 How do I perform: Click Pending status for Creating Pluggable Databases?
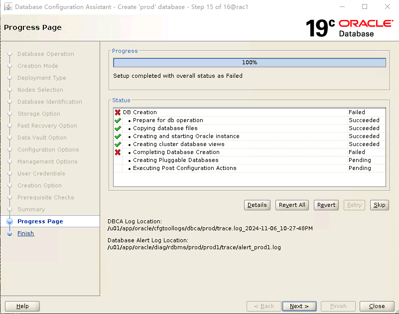[x=360, y=160]
